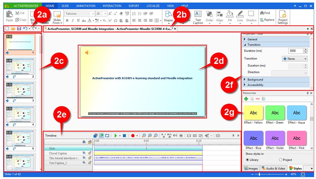This screenshot has height=179, width=316.
Task: Click the ACTIVEPRESENTER application button
Action: pyautogui.click(x=23, y=6)
